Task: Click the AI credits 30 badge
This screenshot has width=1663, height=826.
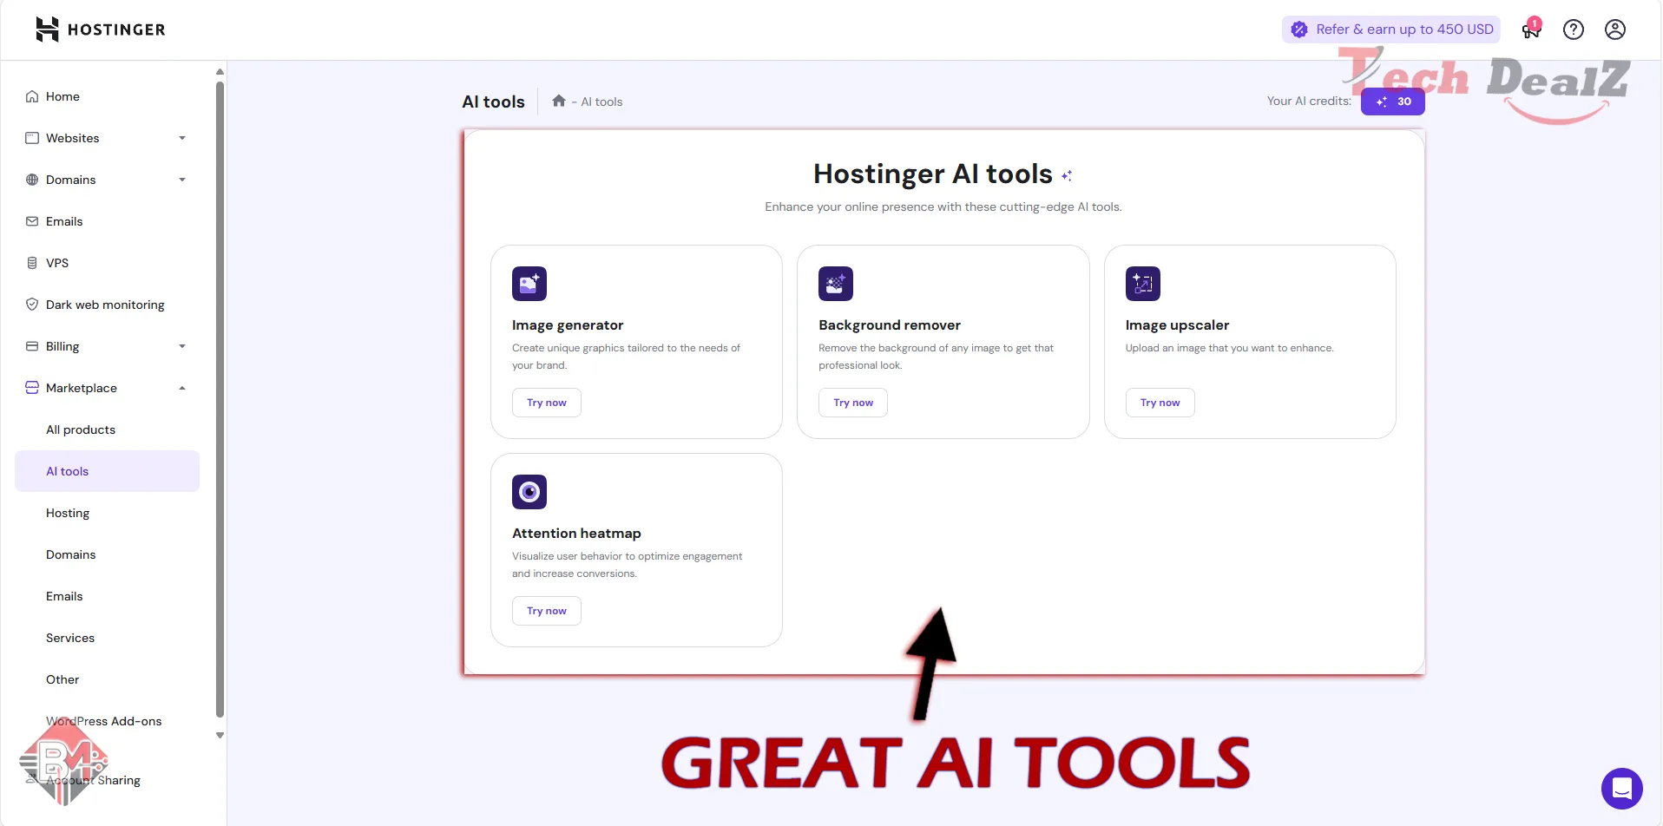Action: tap(1393, 102)
